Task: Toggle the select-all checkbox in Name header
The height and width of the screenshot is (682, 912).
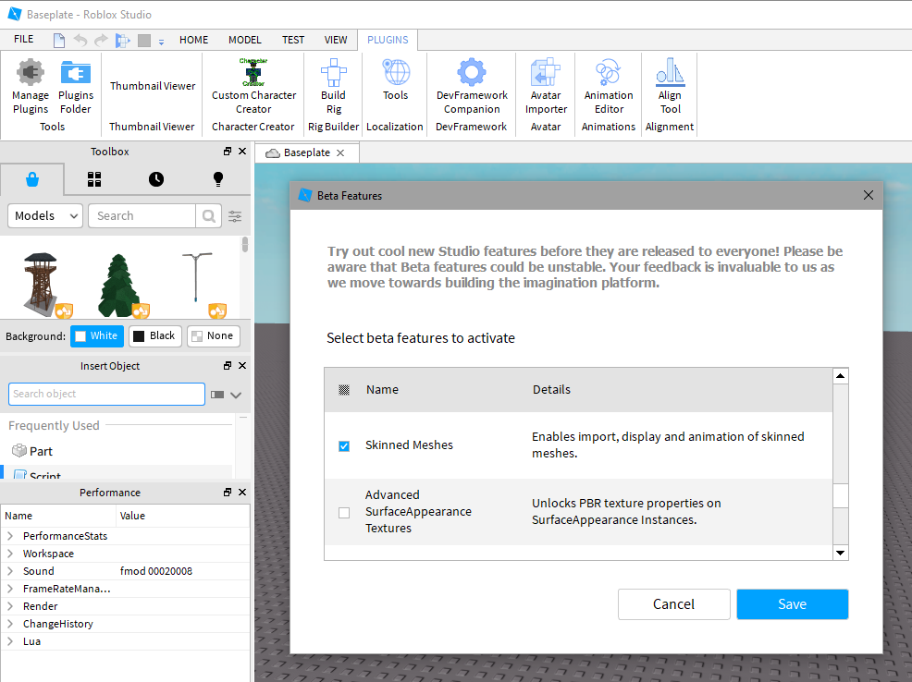Action: (x=344, y=390)
